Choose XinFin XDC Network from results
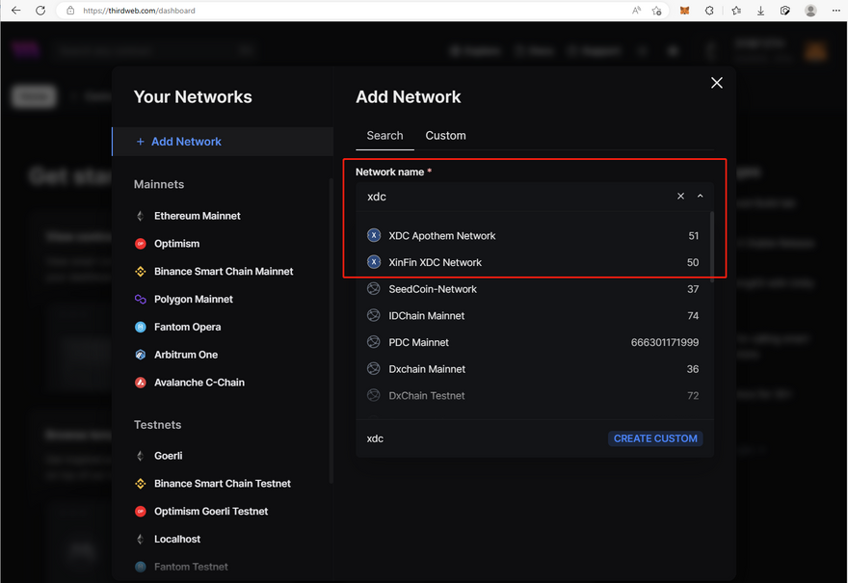The height and width of the screenshot is (583, 848). 436,262
